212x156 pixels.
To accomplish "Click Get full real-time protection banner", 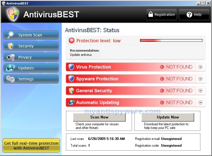I will point(31,146).
